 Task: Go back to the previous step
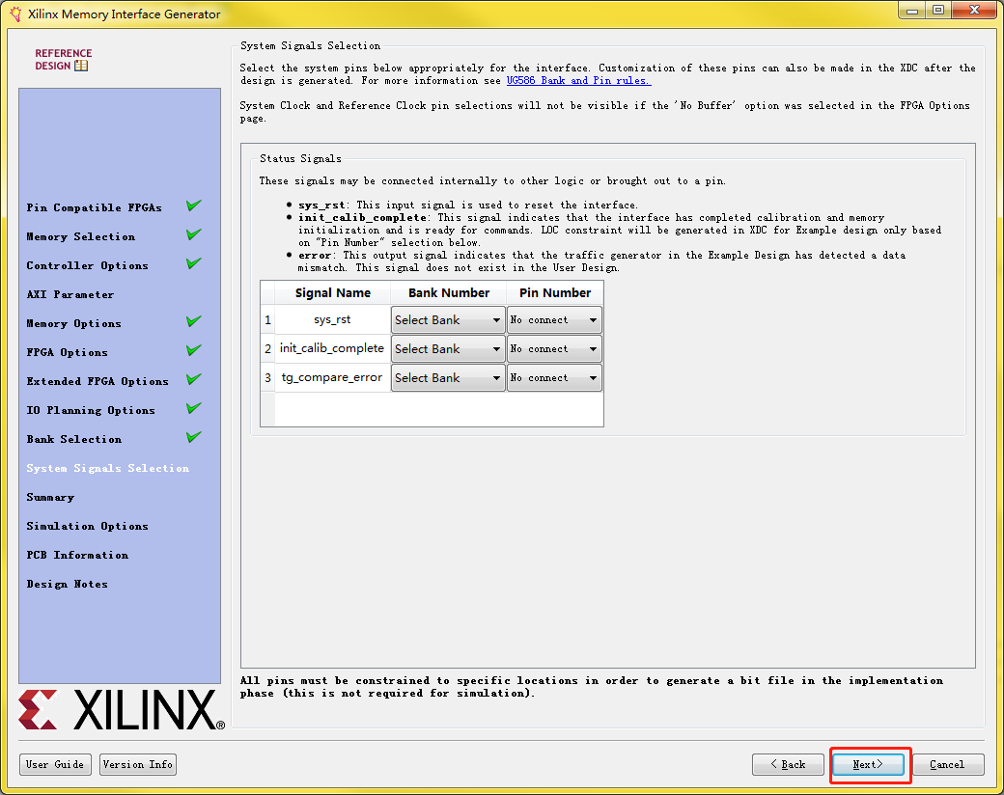788,763
